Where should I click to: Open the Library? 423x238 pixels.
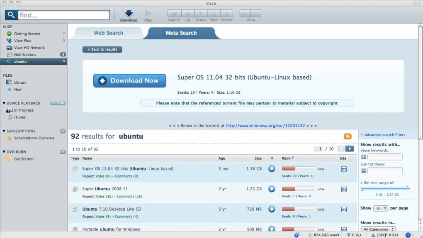tap(20, 82)
